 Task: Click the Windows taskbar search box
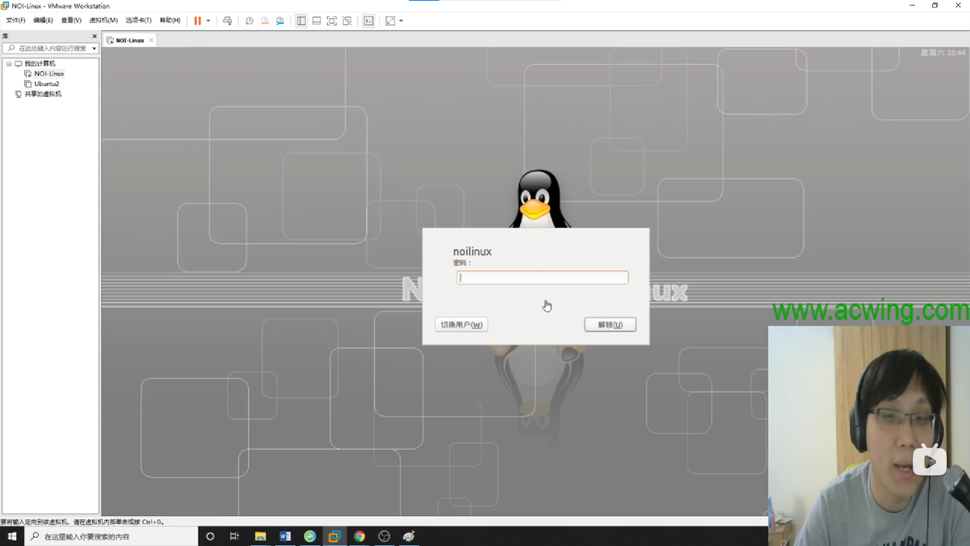coord(111,536)
